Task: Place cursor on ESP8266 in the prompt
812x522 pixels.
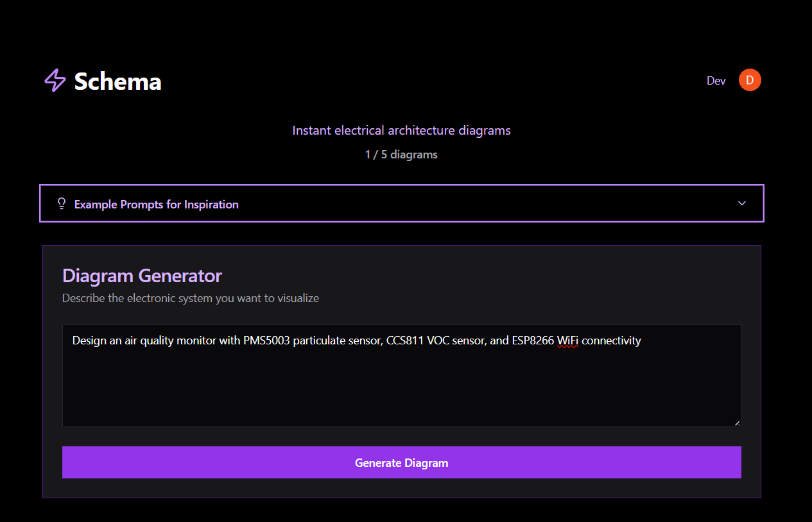Action: click(x=533, y=341)
